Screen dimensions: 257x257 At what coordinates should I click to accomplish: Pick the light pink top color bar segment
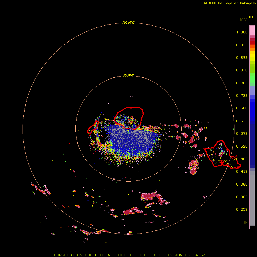click(x=252, y=30)
